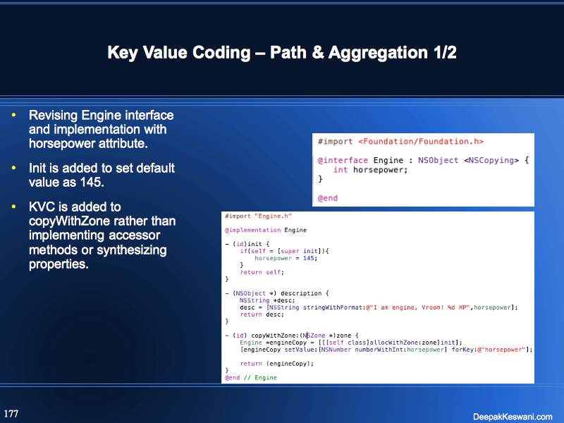Screen dimensions: 564x423
Task: Click the 'setValue ... forKey' code line
Action: [x=386, y=349]
